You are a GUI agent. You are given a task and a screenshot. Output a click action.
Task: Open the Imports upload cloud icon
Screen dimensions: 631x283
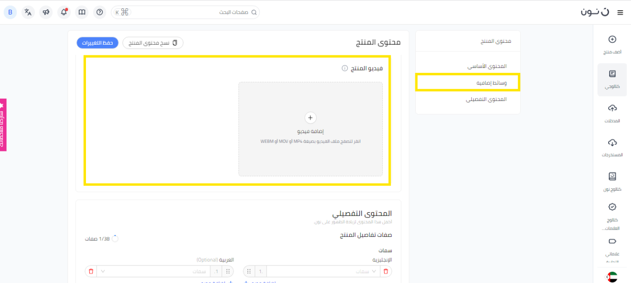click(612, 112)
